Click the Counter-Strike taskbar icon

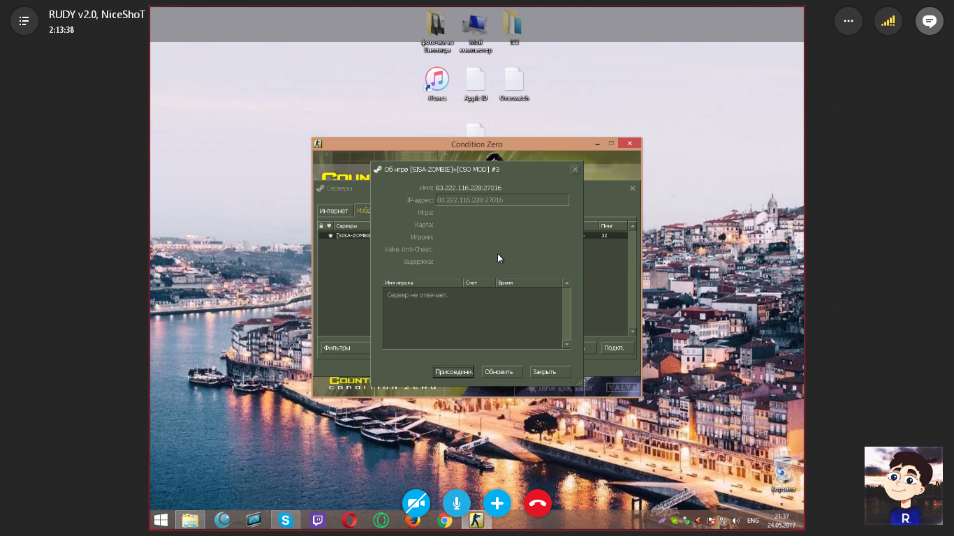(476, 520)
